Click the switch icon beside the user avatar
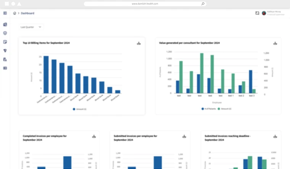The width and height of the screenshot is (290, 169). pyautogui.click(x=257, y=13)
